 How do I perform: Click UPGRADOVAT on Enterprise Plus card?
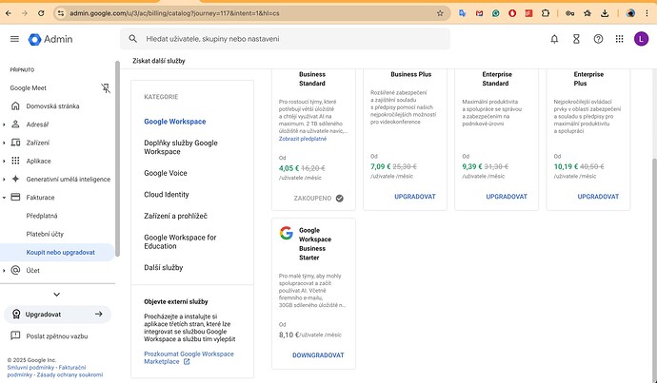coord(598,197)
